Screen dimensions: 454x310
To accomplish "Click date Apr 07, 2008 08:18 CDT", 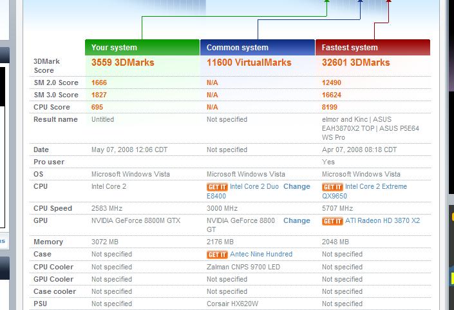I will (359, 150).
